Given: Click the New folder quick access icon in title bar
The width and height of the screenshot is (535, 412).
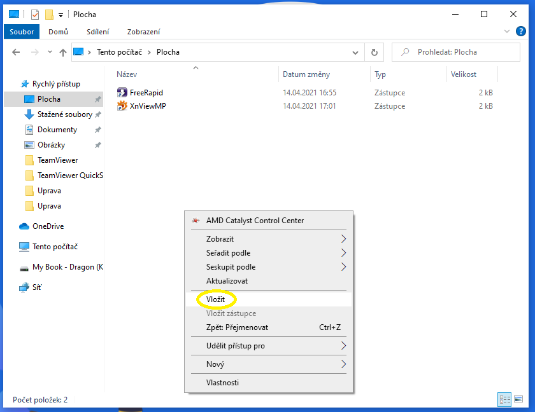Looking at the screenshot, I should [49, 15].
